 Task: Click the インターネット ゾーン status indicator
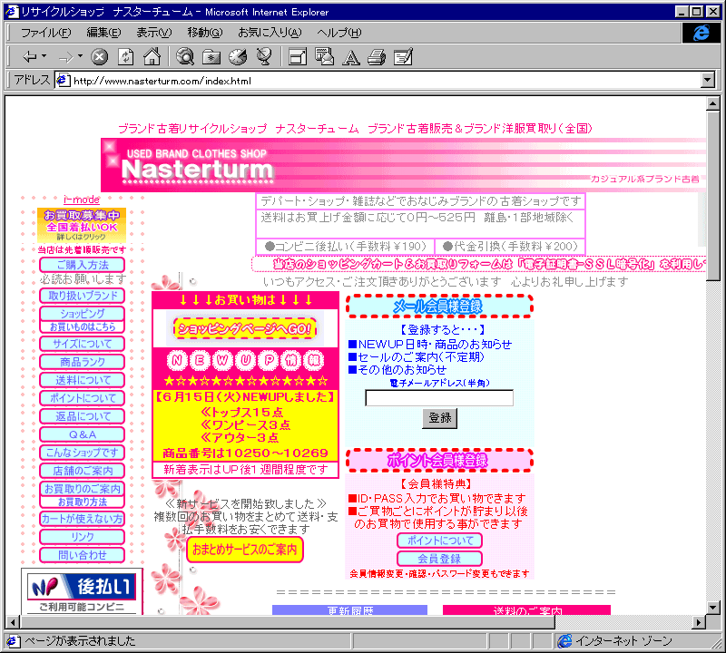[615, 641]
